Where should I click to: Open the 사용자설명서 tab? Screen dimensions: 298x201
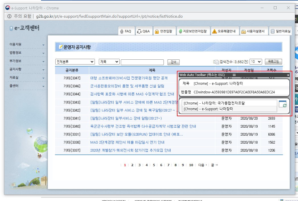pos(254,31)
